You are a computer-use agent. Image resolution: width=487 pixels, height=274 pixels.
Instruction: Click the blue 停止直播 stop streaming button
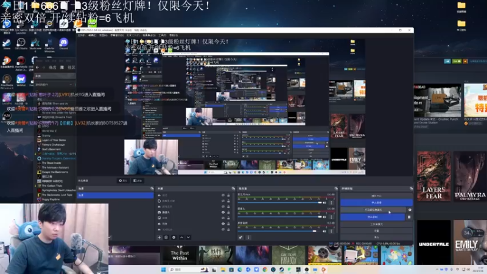(x=376, y=203)
